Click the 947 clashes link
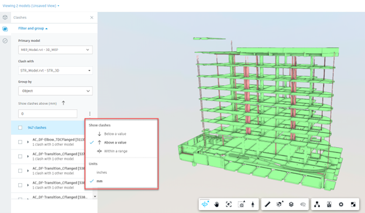The image size is (365, 213). click(x=37, y=128)
